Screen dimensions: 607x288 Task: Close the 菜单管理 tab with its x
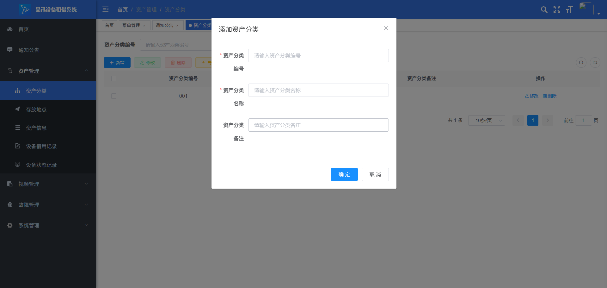(144, 26)
